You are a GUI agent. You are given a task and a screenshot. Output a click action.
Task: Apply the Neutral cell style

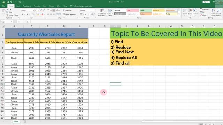click(159, 10)
